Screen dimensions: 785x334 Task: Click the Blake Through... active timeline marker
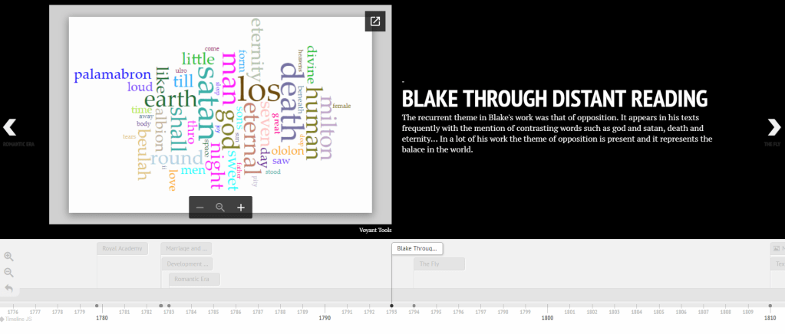click(x=417, y=248)
